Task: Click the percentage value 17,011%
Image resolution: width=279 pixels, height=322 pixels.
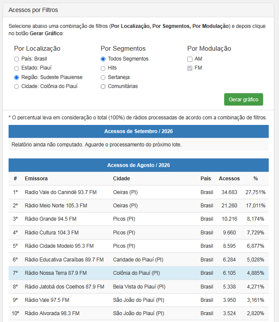Action: click(255, 206)
